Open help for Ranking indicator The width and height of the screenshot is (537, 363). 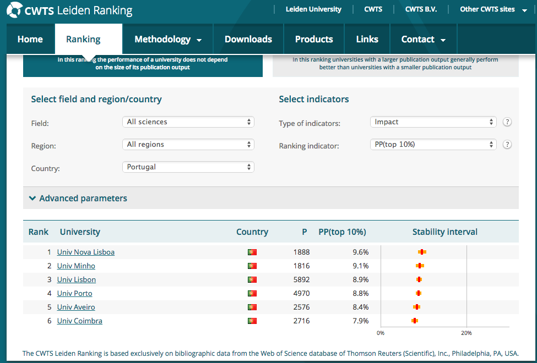point(507,145)
